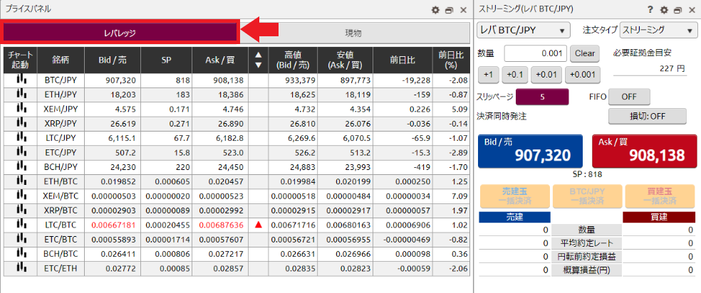Open streaming panel settings gear

point(664,9)
